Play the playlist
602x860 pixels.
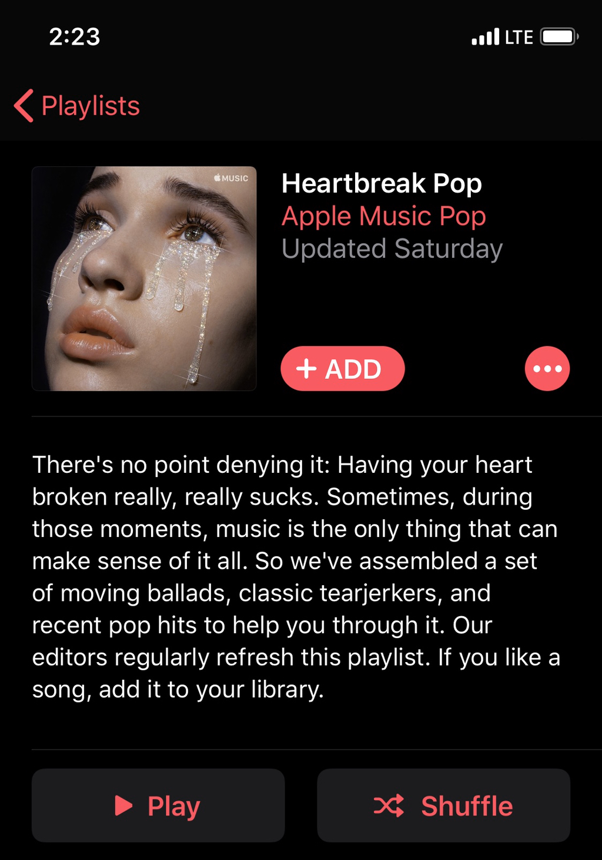pos(158,805)
